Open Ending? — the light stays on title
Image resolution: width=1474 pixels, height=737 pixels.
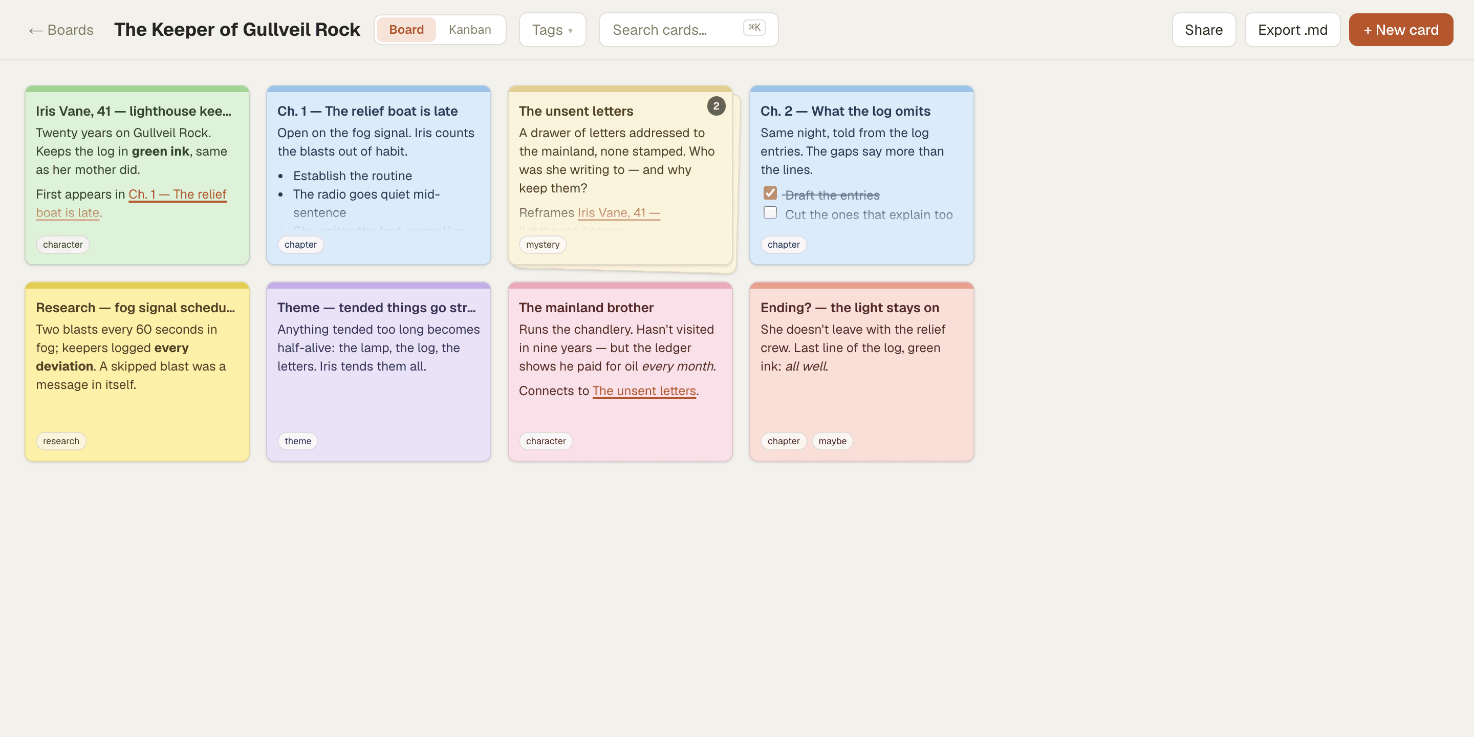[x=850, y=308]
